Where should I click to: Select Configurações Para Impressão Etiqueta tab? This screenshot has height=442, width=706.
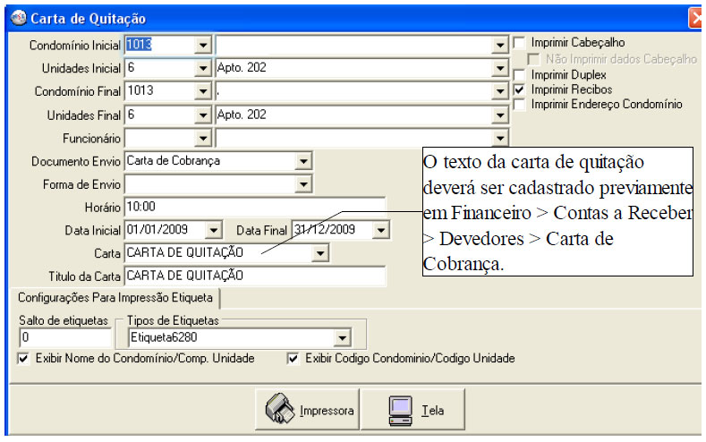115,298
